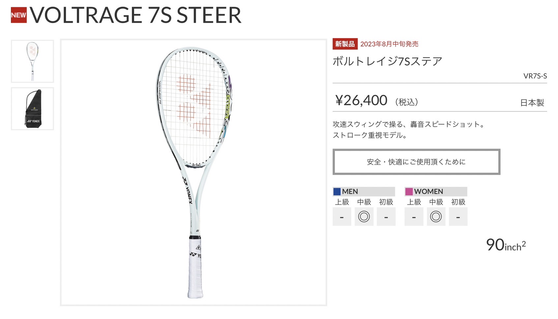
Task: Click the blue MEN color square
Action: pos(337,191)
